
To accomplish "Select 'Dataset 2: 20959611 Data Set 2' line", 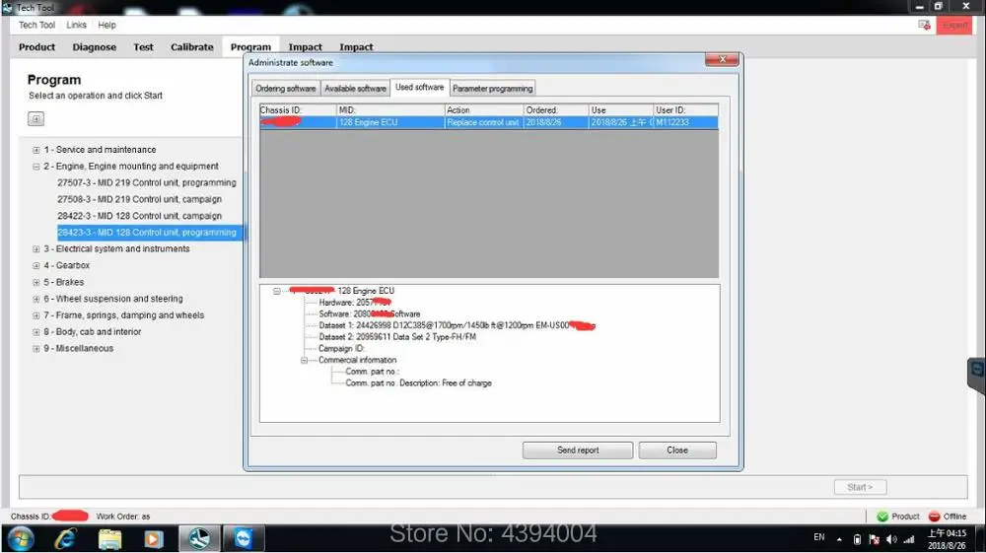I will 396,337.
